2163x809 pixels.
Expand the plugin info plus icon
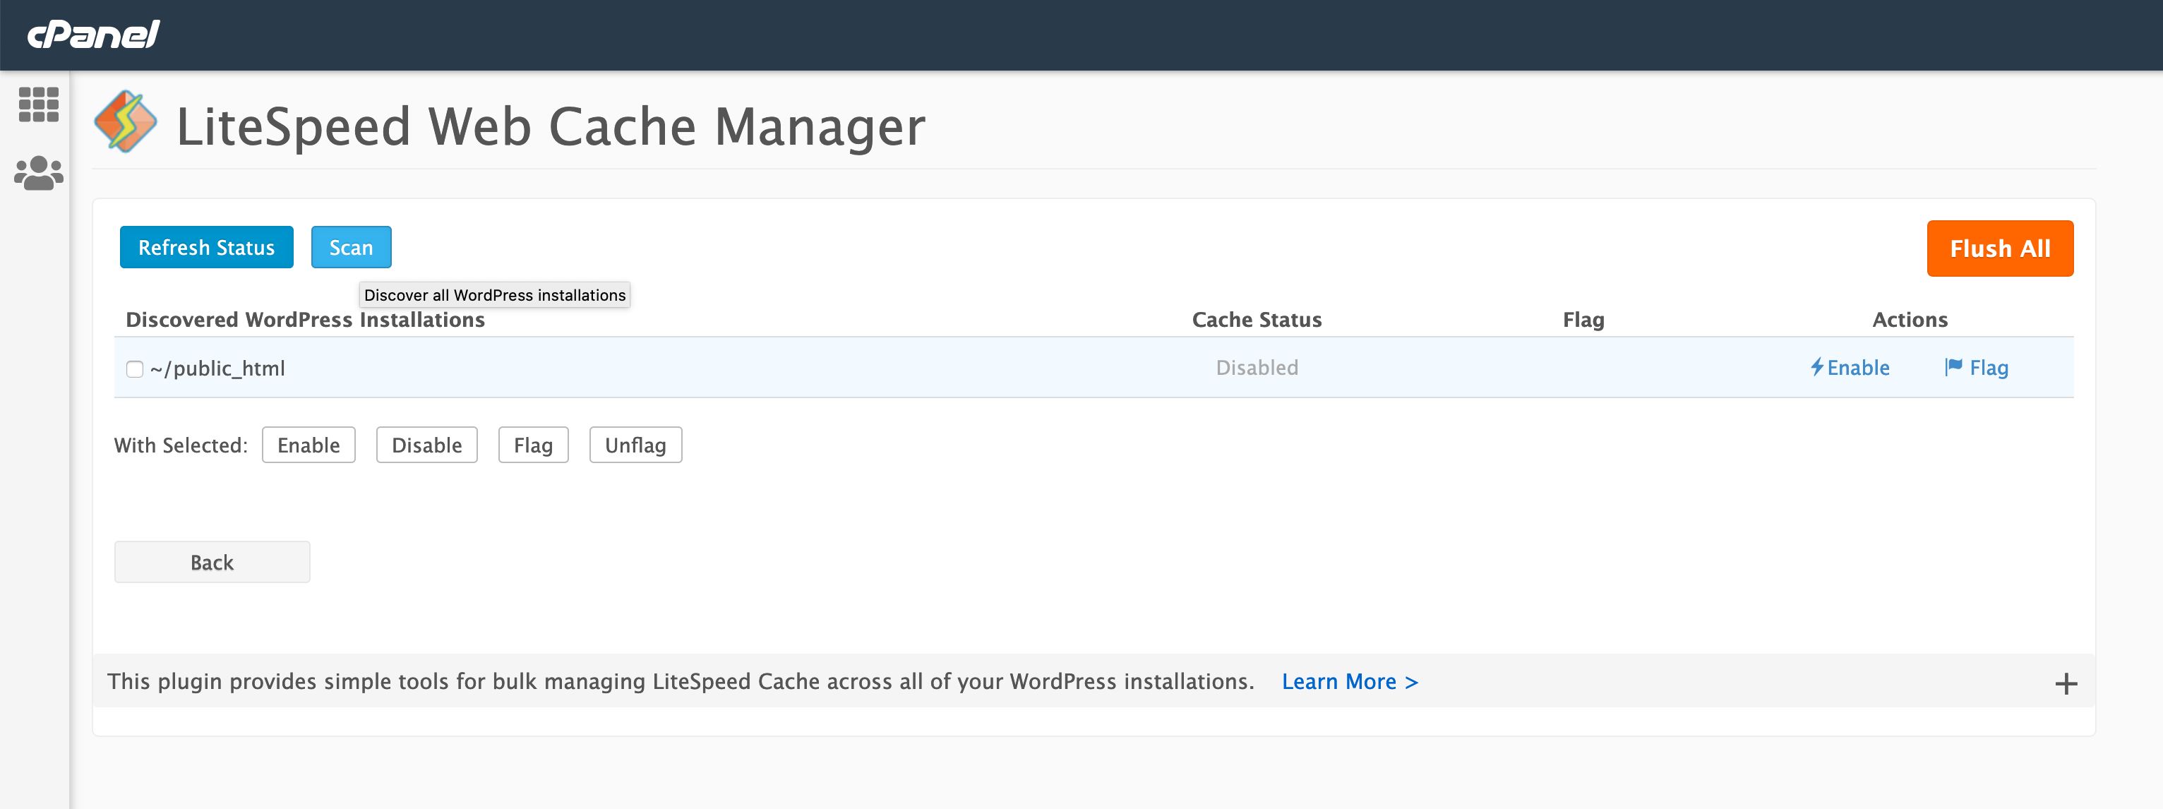coord(2066,684)
